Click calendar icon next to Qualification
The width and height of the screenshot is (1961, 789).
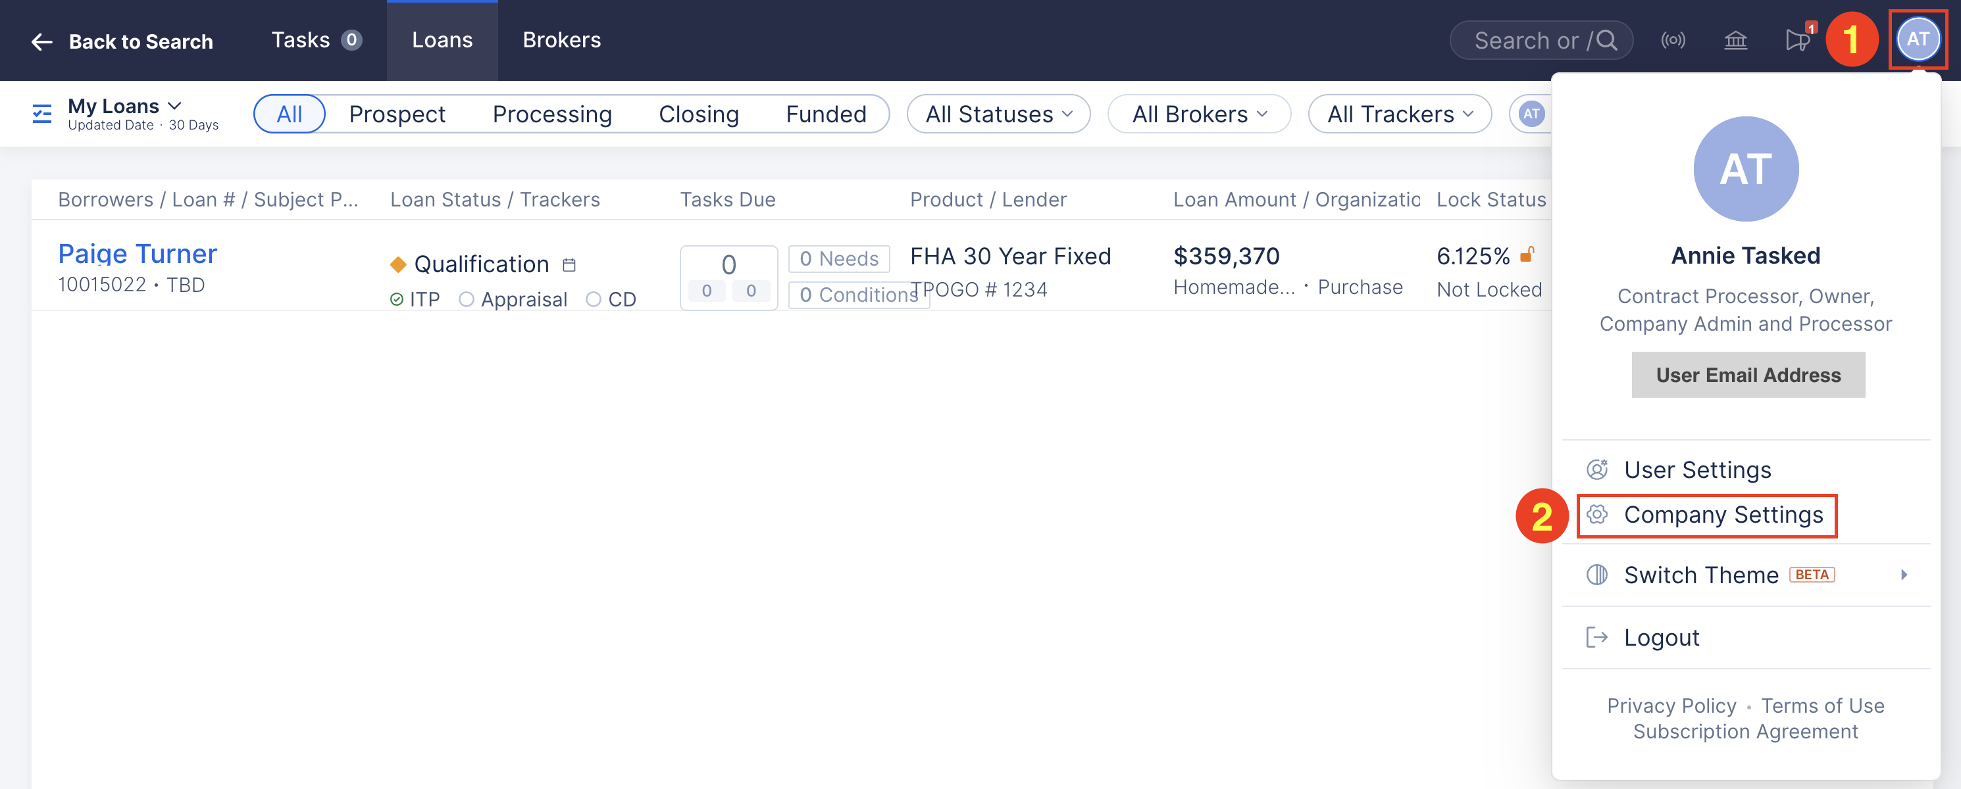[569, 265]
